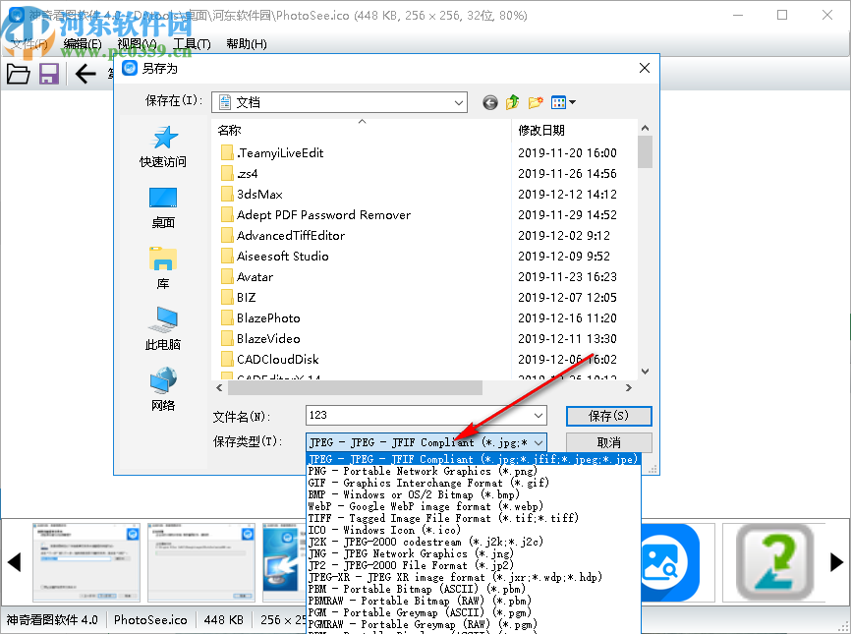851x634 pixels.
Task: Click the horizontal scrollbar in file list
Action: coord(355,387)
